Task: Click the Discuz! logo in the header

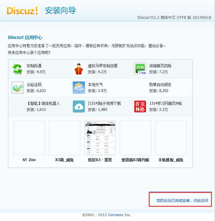Action: tap(22, 11)
